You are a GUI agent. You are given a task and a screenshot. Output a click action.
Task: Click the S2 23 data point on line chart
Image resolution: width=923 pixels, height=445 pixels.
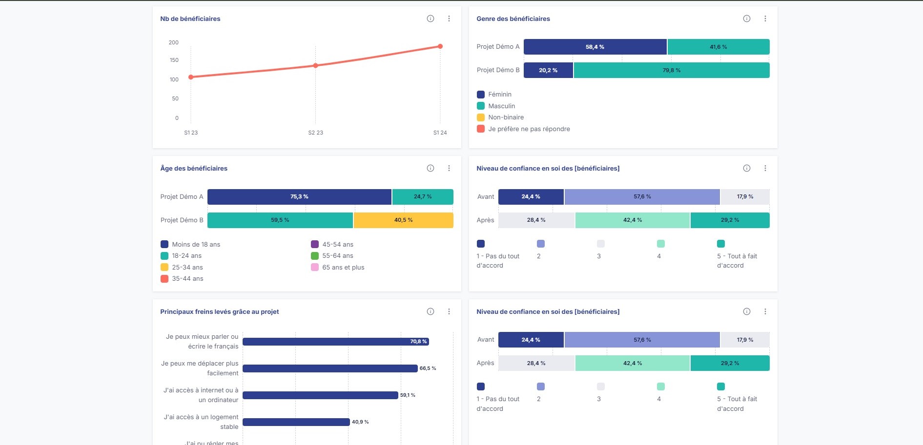pos(315,65)
